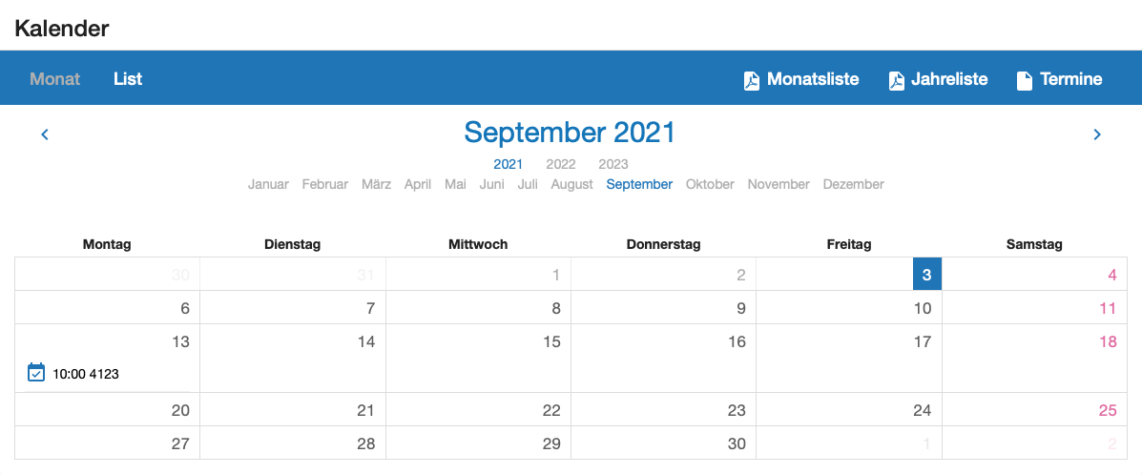1142x474 pixels.
Task: Switch to the Monat view tab
Action: point(54,79)
